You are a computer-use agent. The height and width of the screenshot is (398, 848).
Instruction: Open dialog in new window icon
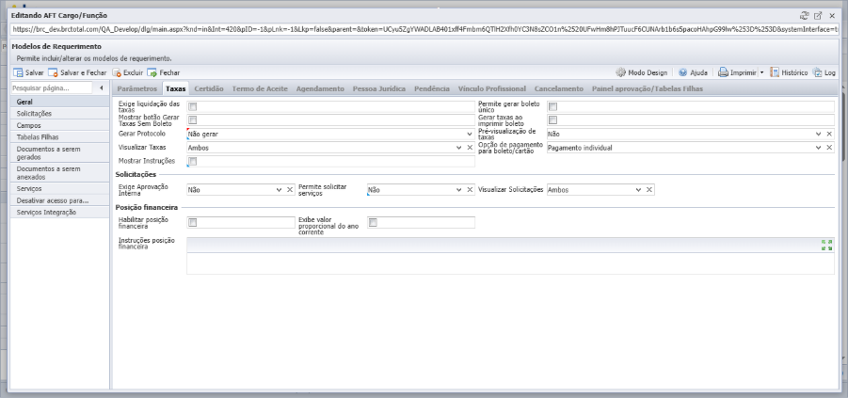tap(818, 16)
